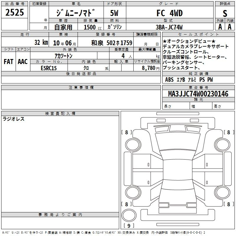Screen dimensions: 236x236
Task: Click the 高さ dimension label
Action: [217, 106]
